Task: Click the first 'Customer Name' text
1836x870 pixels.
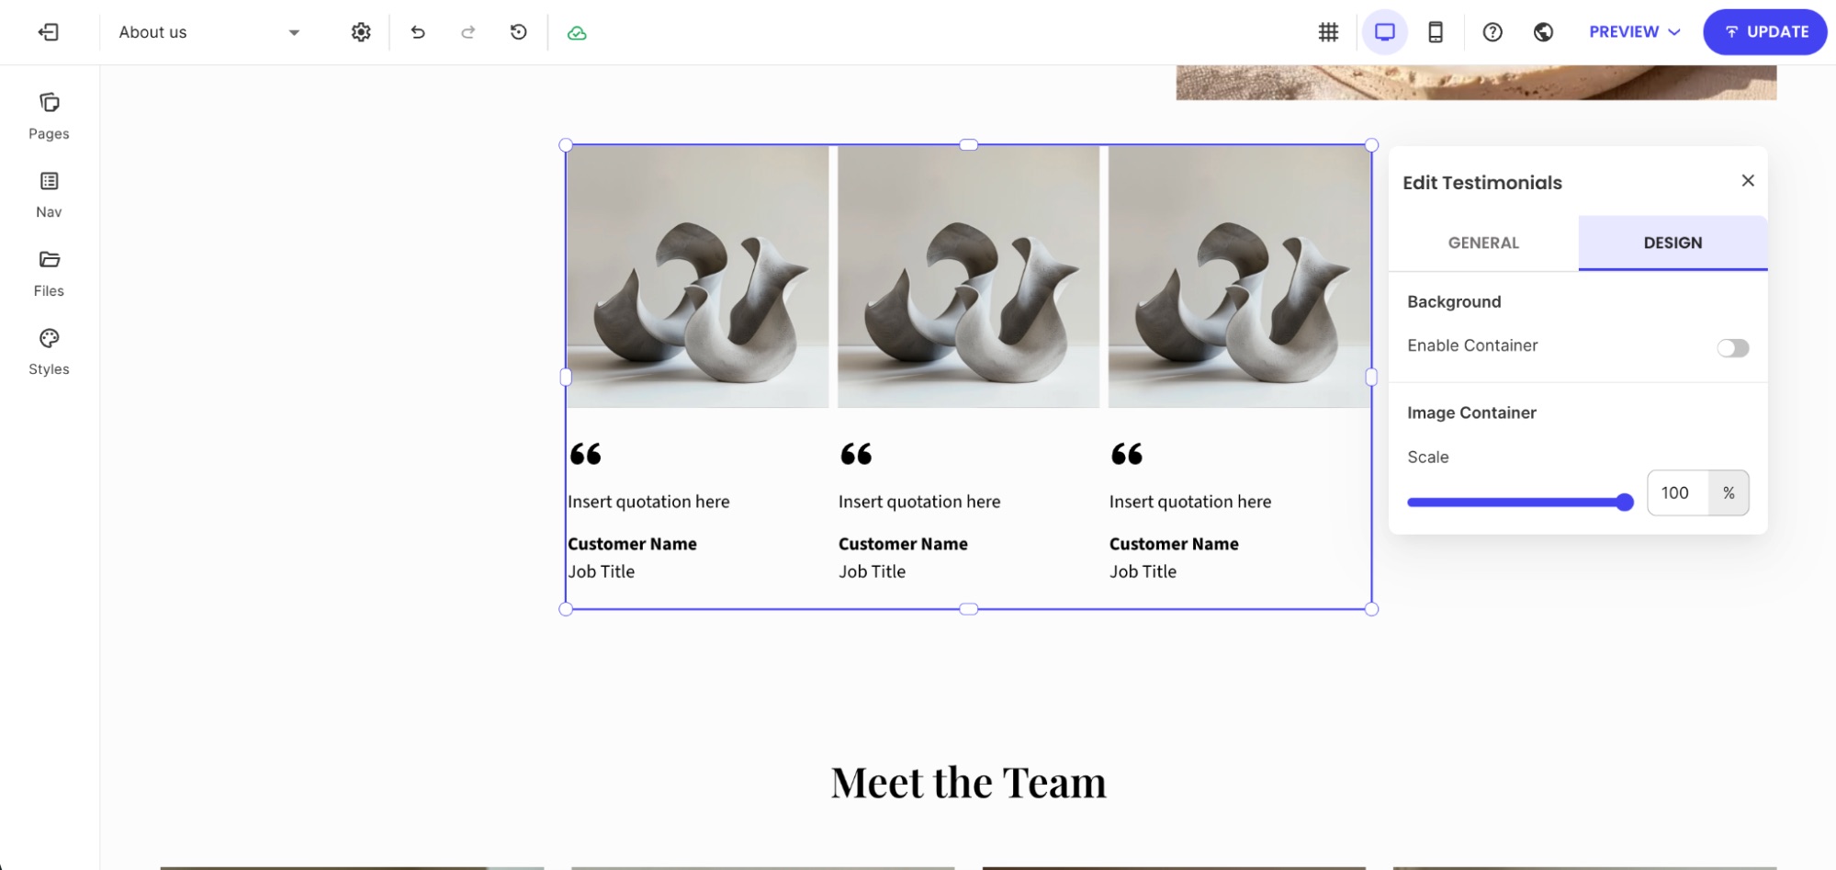Action: point(632,544)
